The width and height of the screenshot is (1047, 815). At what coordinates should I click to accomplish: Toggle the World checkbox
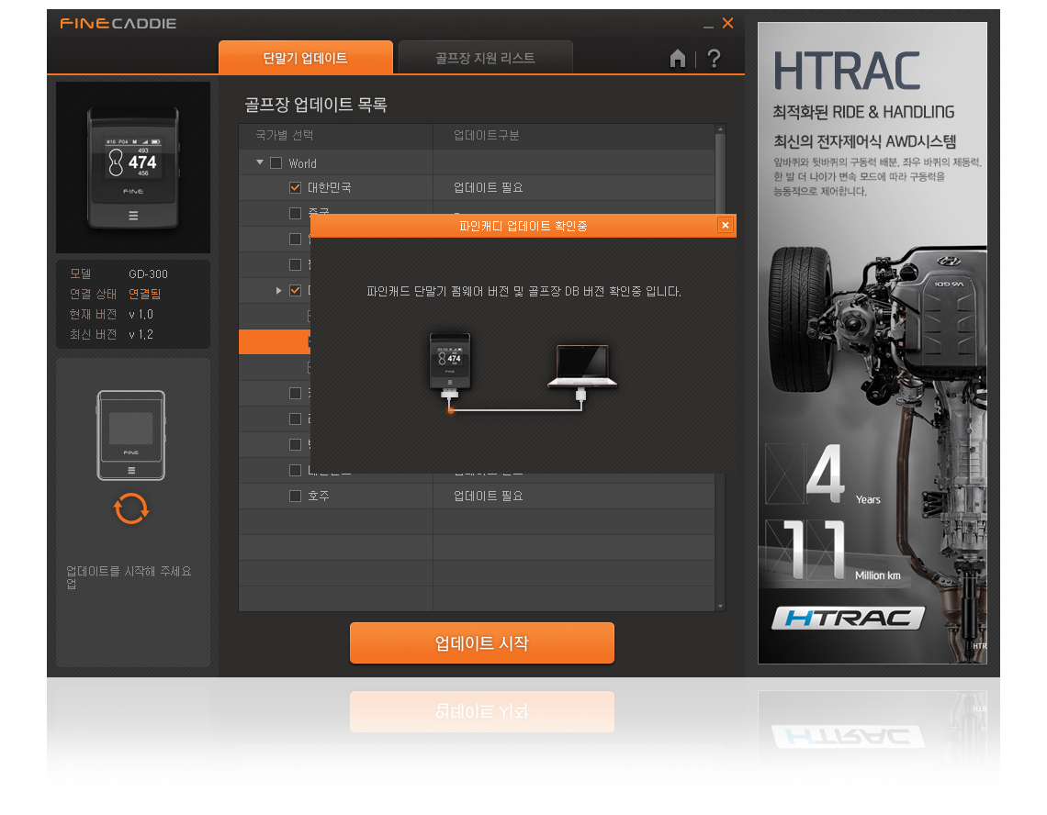tap(276, 162)
